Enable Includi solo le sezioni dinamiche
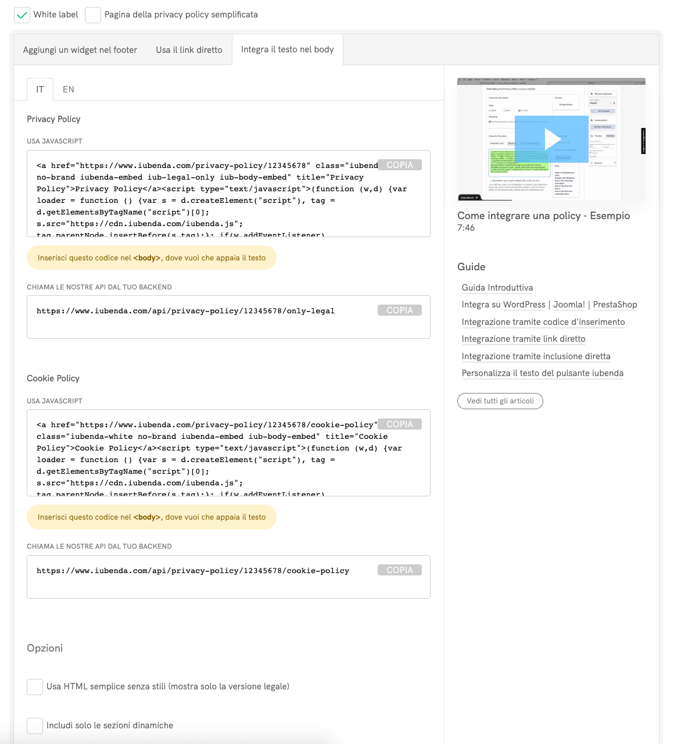Image resolution: width=674 pixels, height=744 pixels. click(x=35, y=725)
